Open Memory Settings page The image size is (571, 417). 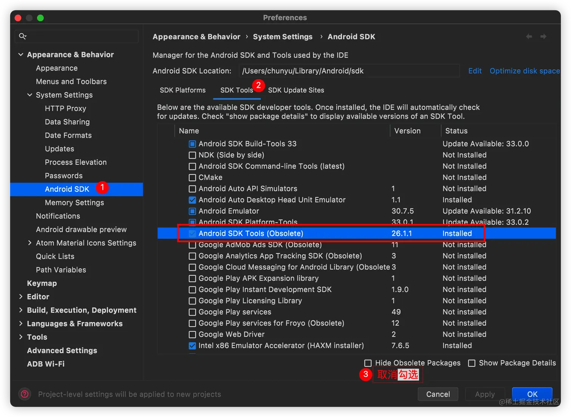click(x=74, y=203)
